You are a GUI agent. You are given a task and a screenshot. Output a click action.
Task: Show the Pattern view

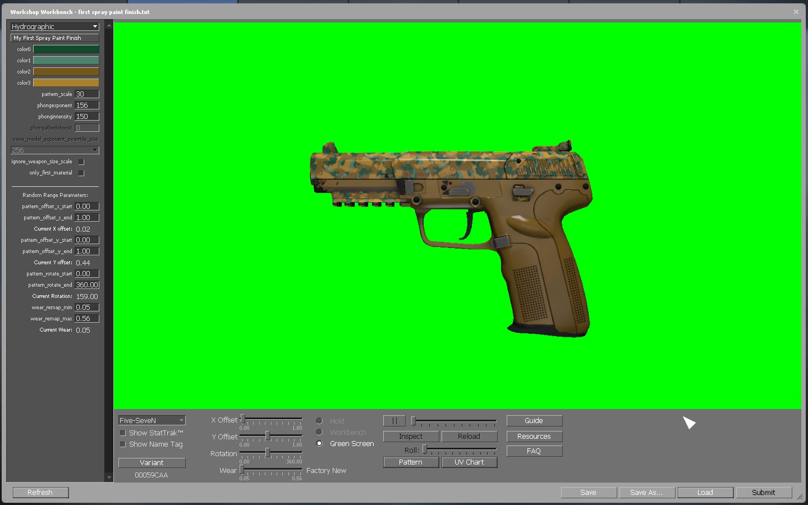[411, 462]
